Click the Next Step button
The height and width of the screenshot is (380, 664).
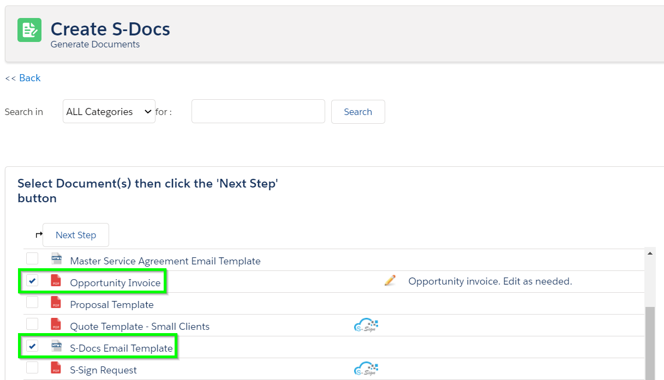click(76, 235)
